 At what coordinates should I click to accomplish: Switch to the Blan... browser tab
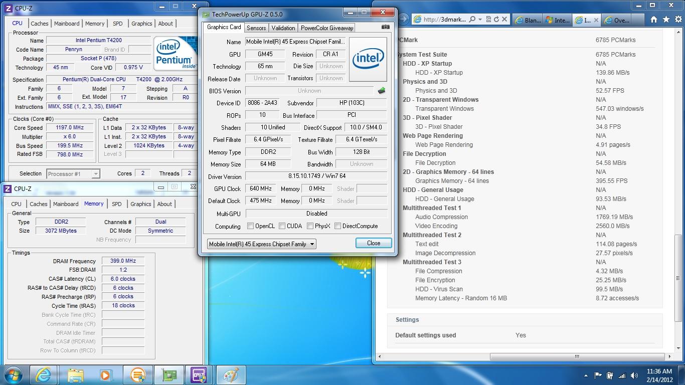point(527,20)
